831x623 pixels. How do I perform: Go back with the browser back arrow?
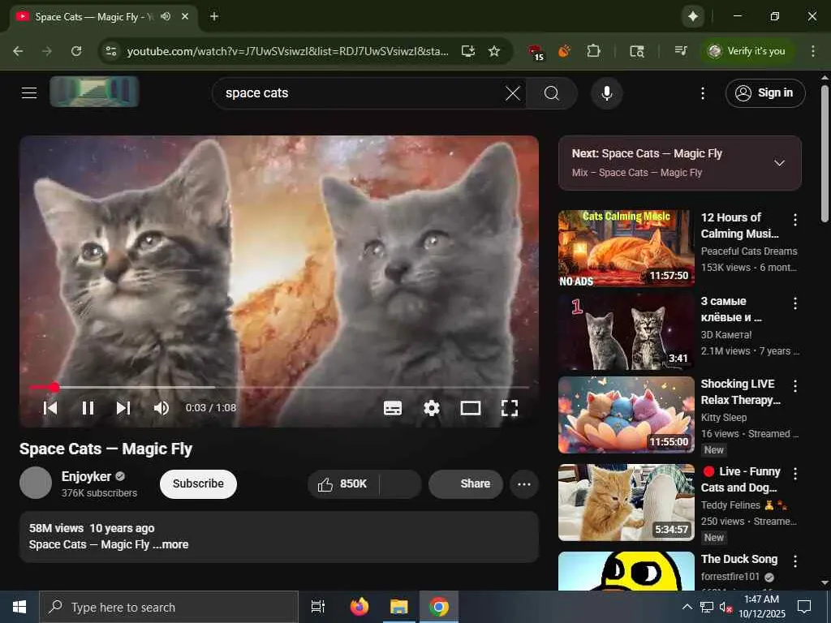(x=18, y=51)
